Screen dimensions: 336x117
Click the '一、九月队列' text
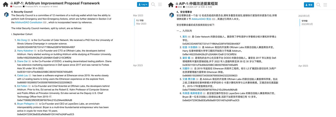(x=185, y=31)
